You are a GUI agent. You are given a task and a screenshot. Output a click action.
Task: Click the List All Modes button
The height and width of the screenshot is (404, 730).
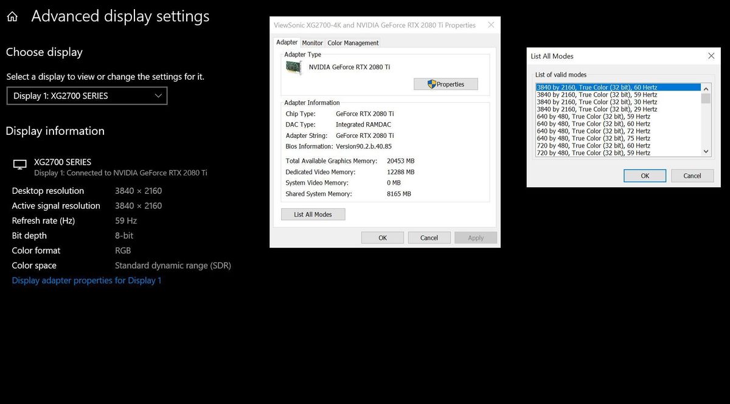point(313,214)
